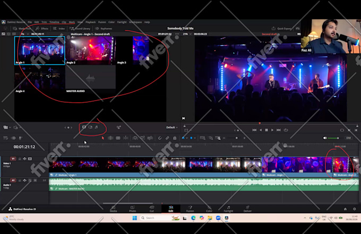361x234 pixels.
Task: Open the File menu
Action: coord(30,22)
